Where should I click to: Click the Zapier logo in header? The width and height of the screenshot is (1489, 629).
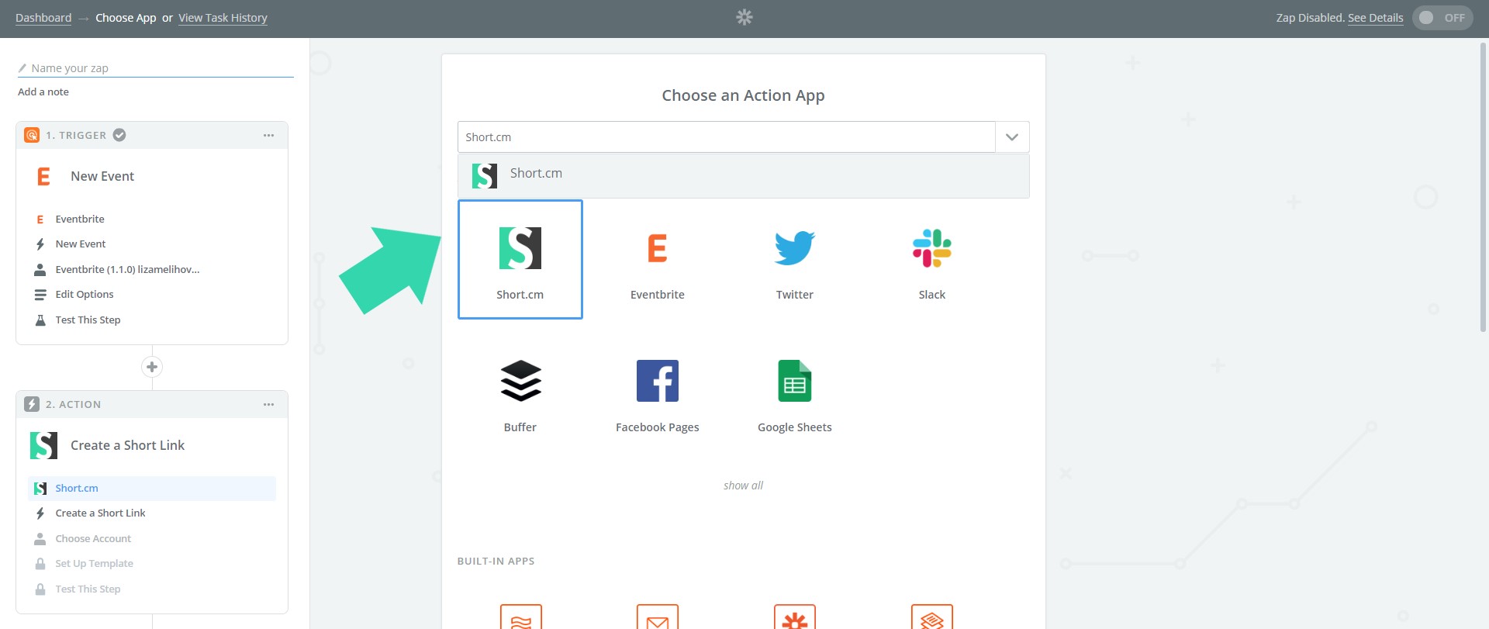coord(744,17)
